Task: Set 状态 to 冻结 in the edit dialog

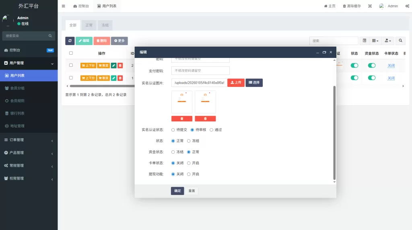Action: pyautogui.click(x=189, y=141)
